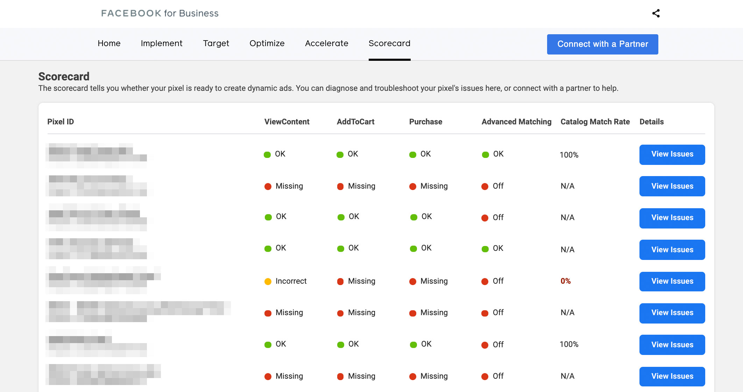Click the ViewContent column header
Viewport: 743px width, 392px height.
click(287, 122)
